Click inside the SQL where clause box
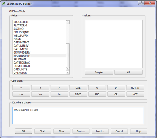The width and height of the screenshot is (157, 138). [78, 116]
